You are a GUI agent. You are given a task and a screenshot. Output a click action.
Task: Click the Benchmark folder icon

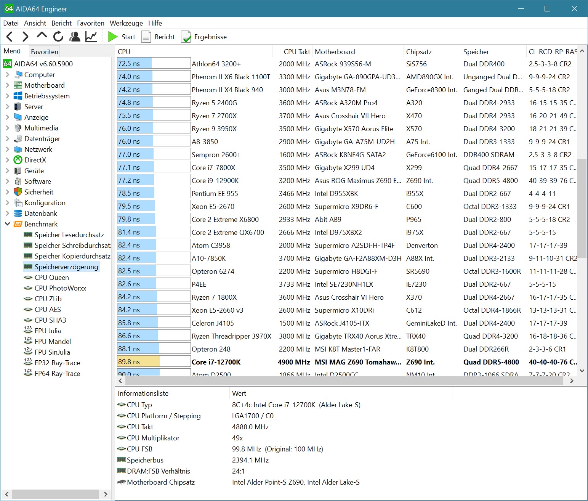point(18,224)
